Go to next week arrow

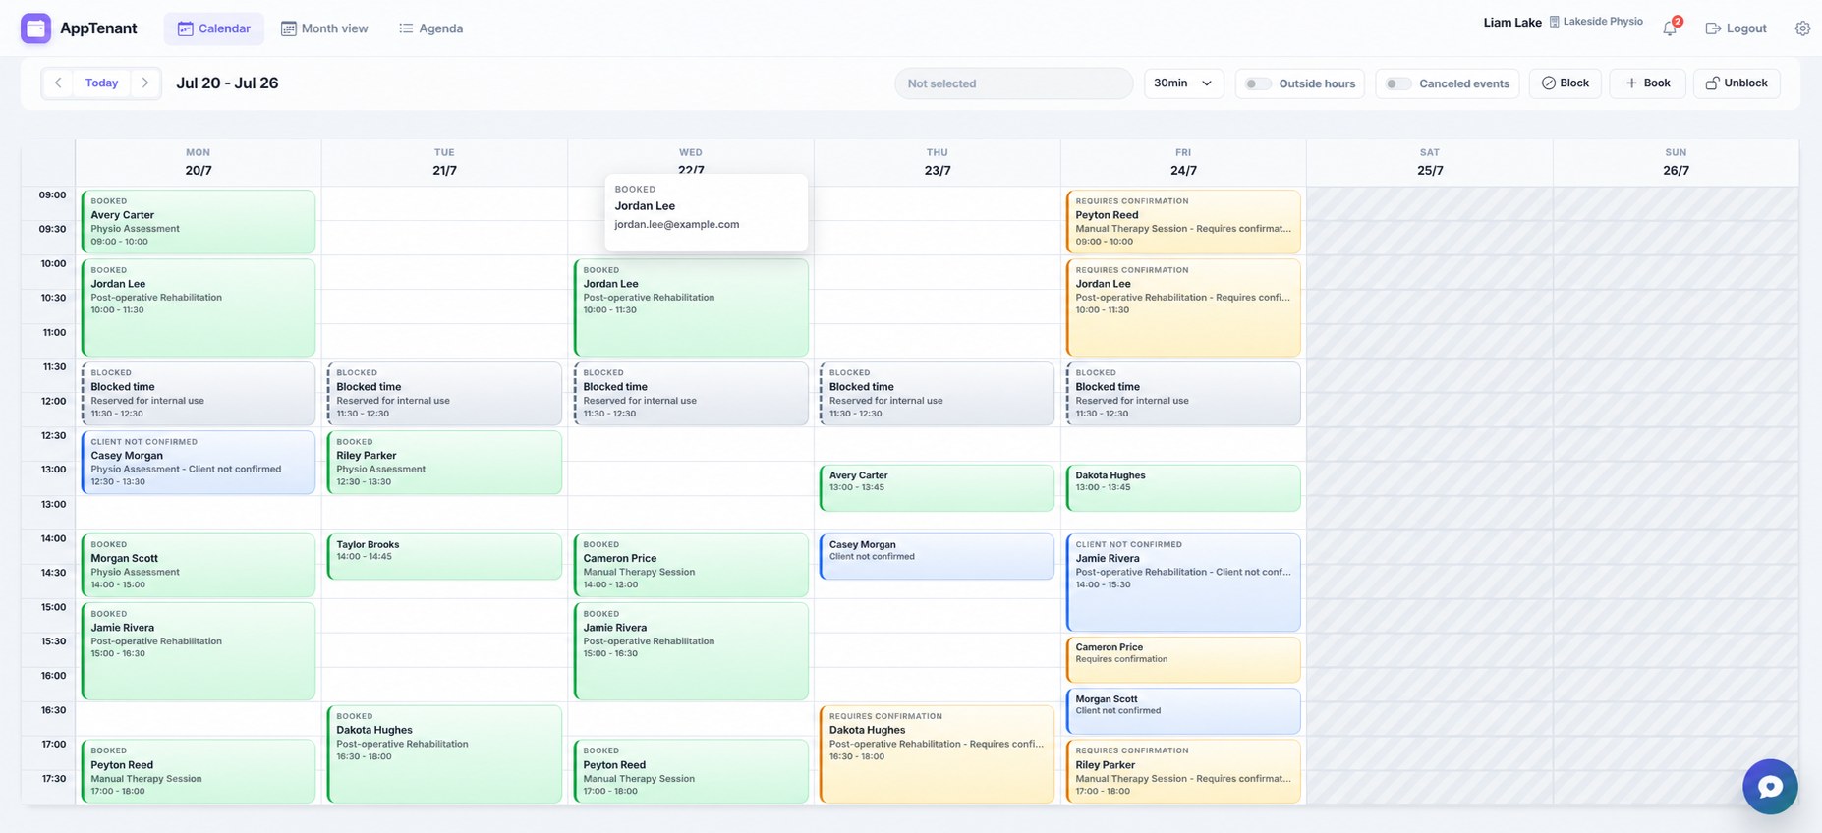145,83
